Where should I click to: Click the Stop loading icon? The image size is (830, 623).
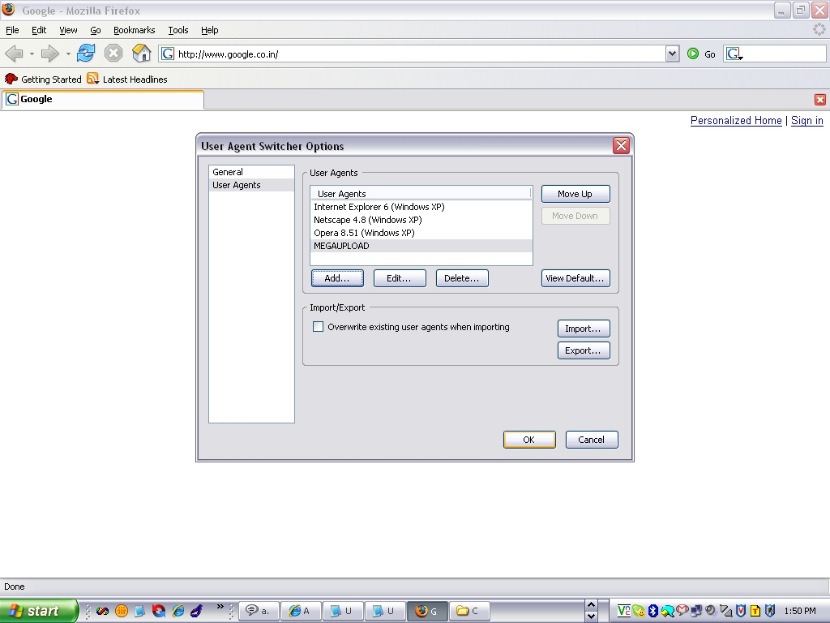click(x=113, y=54)
